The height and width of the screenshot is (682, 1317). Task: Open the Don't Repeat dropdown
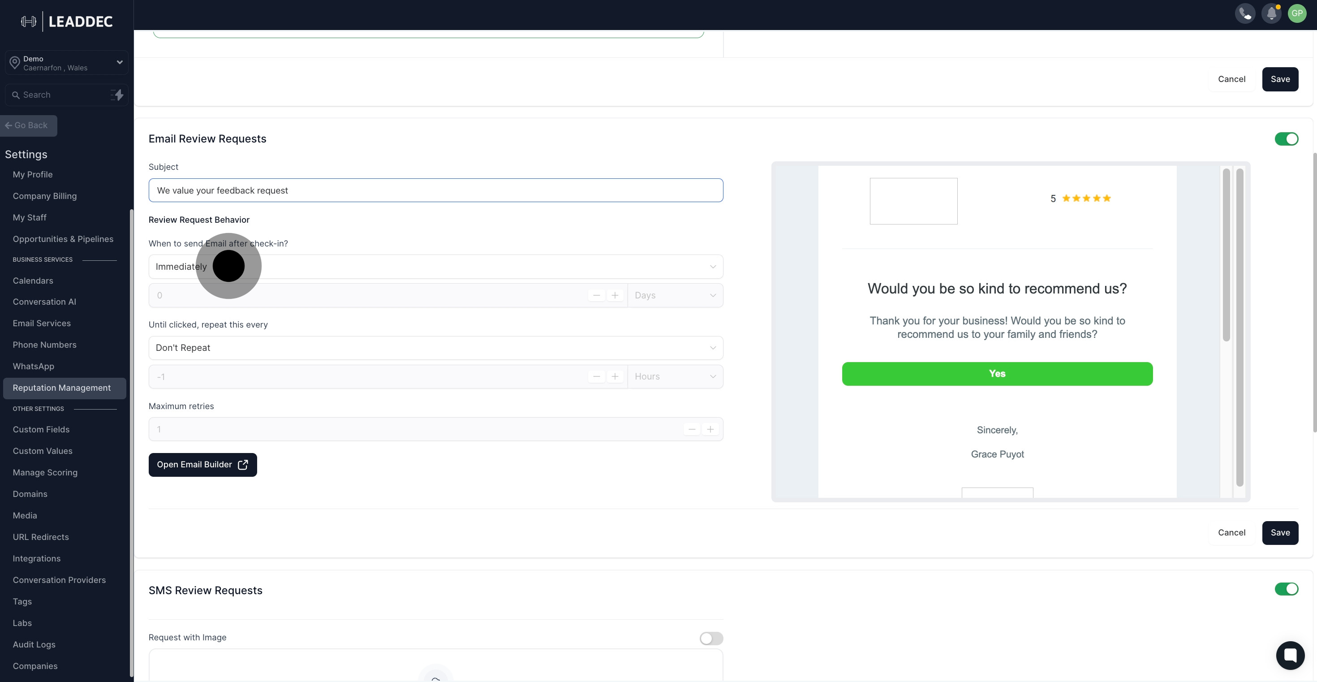coord(435,348)
